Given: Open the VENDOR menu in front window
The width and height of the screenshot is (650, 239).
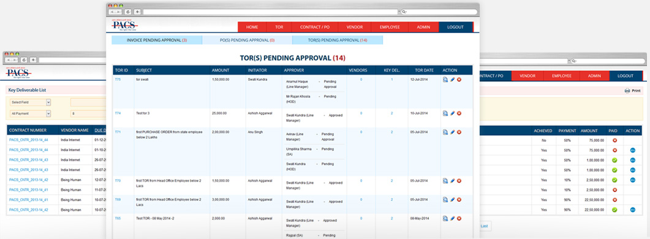Looking at the screenshot, I should pos(355,27).
